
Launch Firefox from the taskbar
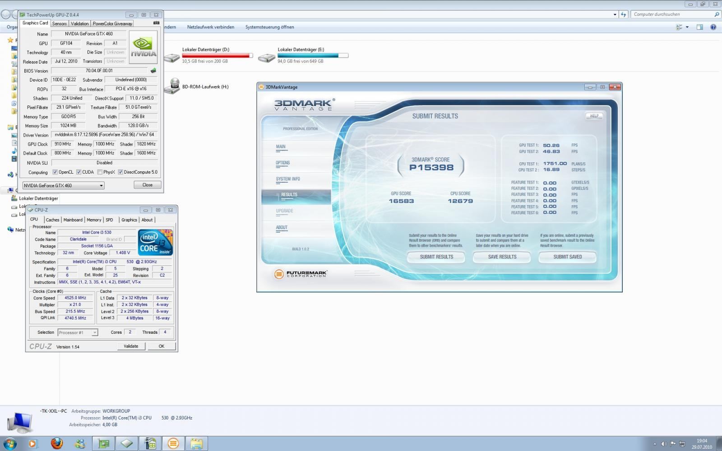[57, 444]
